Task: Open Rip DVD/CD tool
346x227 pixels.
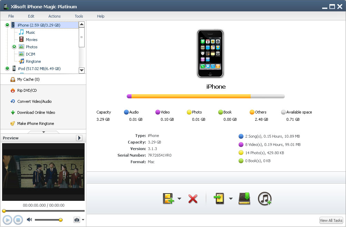Action: [x=27, y=90]
